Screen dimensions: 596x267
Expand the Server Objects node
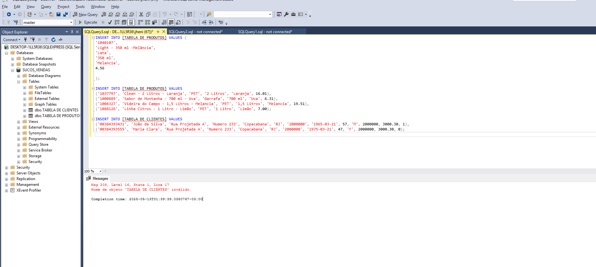click(x=6, y=173)
